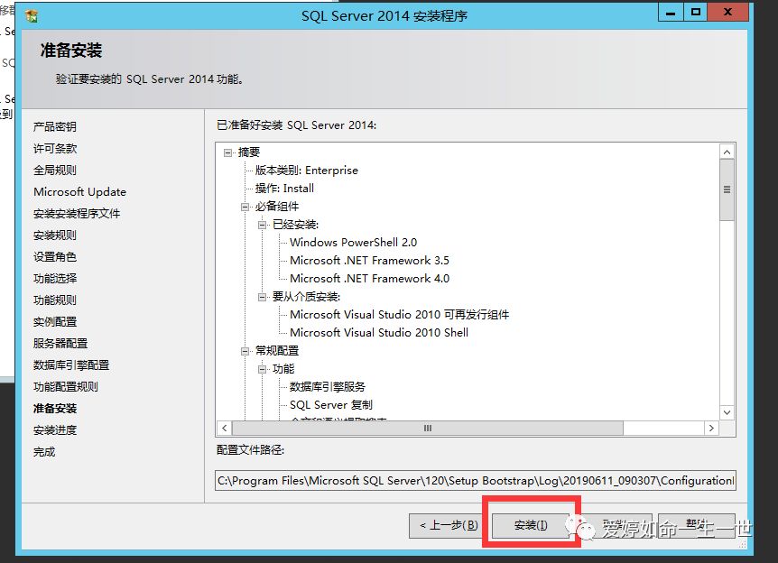
Task: Click the 安装(I) install button
Action: tap(531, 525)
